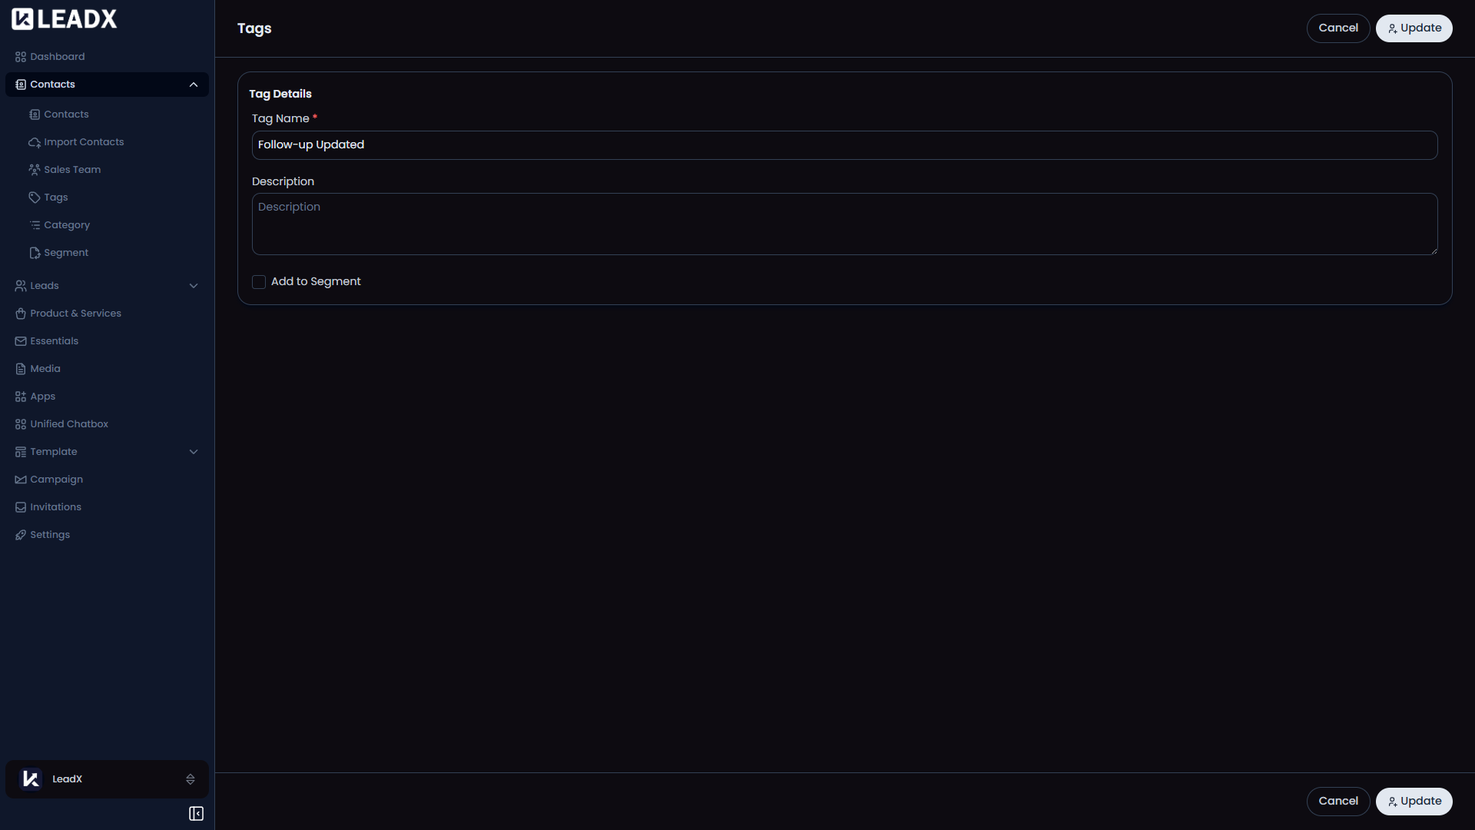
Task: Open the Category menu item
Action: pos(67,225)
